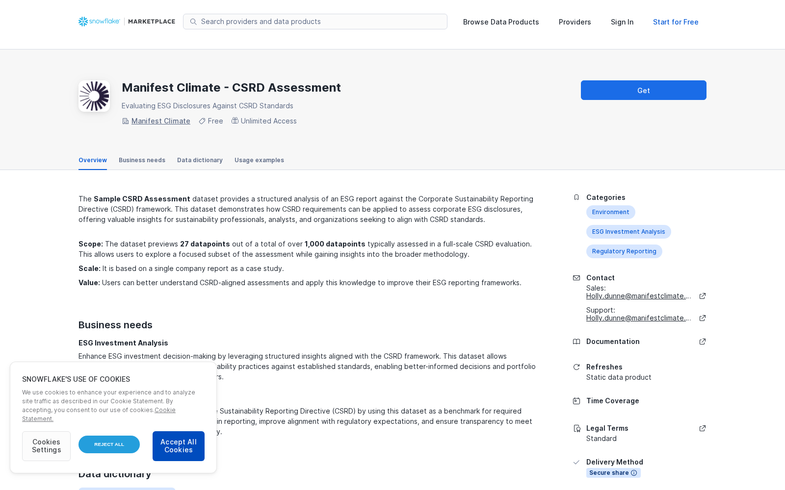The width and height of the screenshot is (785, 490).
Task: Click the Sign In link
Action: tap(622, 22)
